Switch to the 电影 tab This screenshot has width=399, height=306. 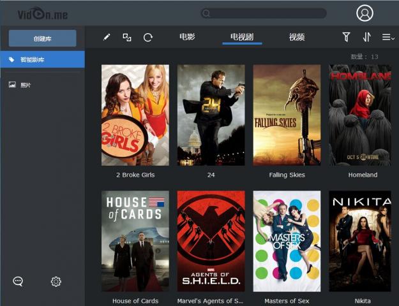click(x=187, y=37)
